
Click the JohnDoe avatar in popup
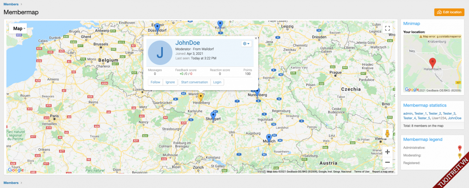[x=160, y=53]
